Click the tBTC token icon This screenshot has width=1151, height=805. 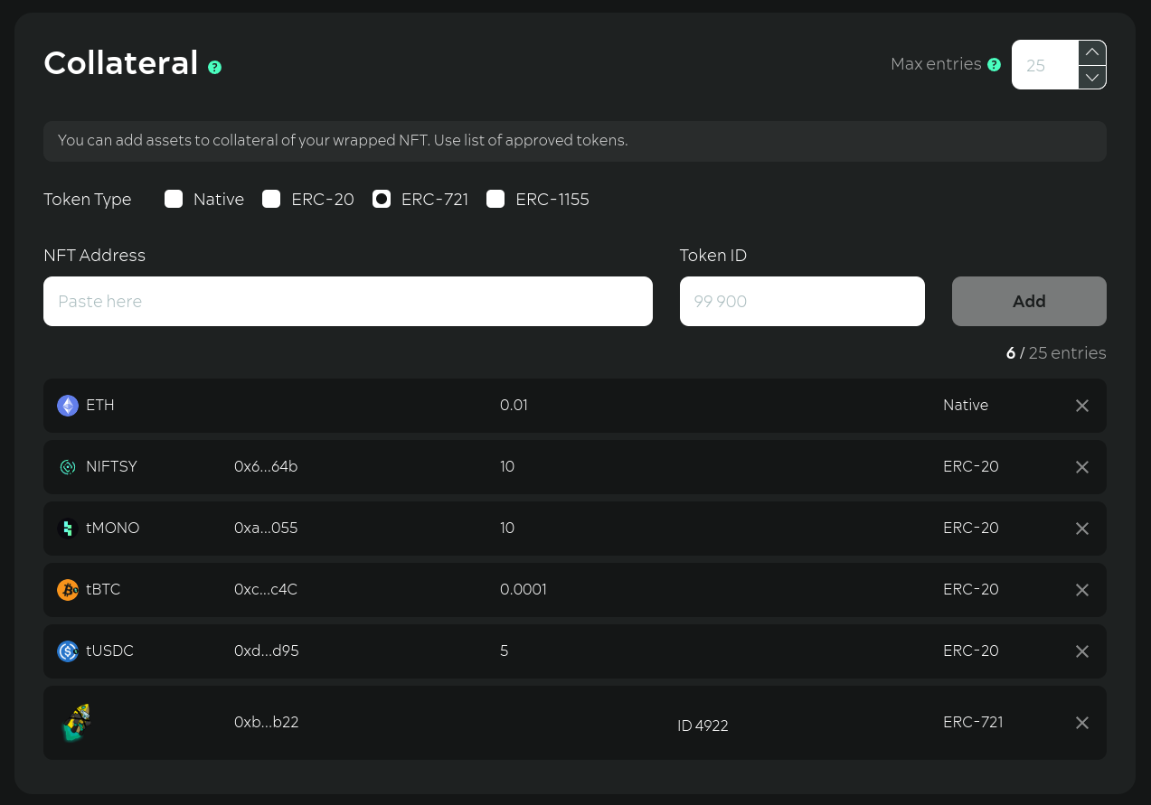click(68, 590)
